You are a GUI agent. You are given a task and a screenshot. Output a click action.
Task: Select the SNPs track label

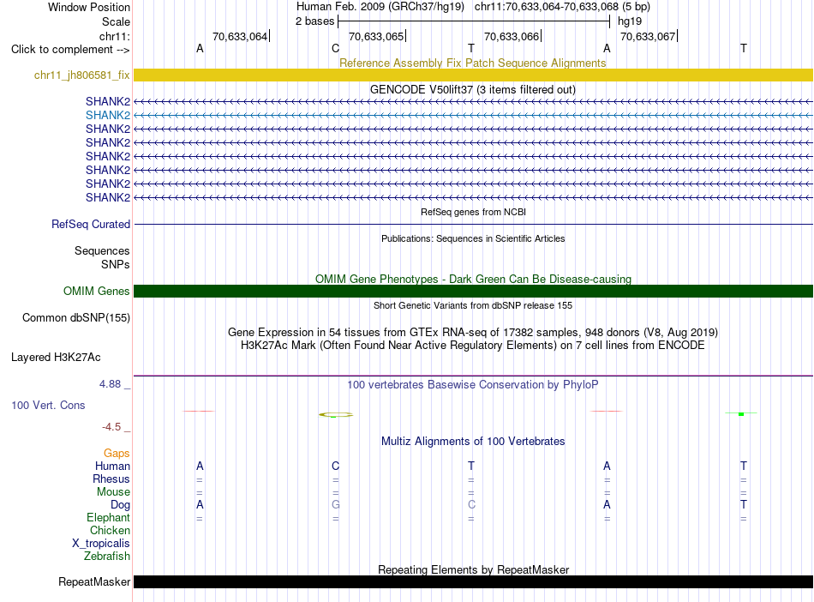(x=116, y=264)
